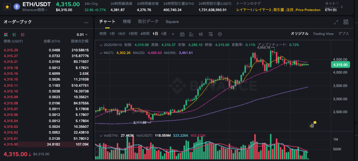Click the ETH (9) network label
358x161 pixels.
[331, 10]
